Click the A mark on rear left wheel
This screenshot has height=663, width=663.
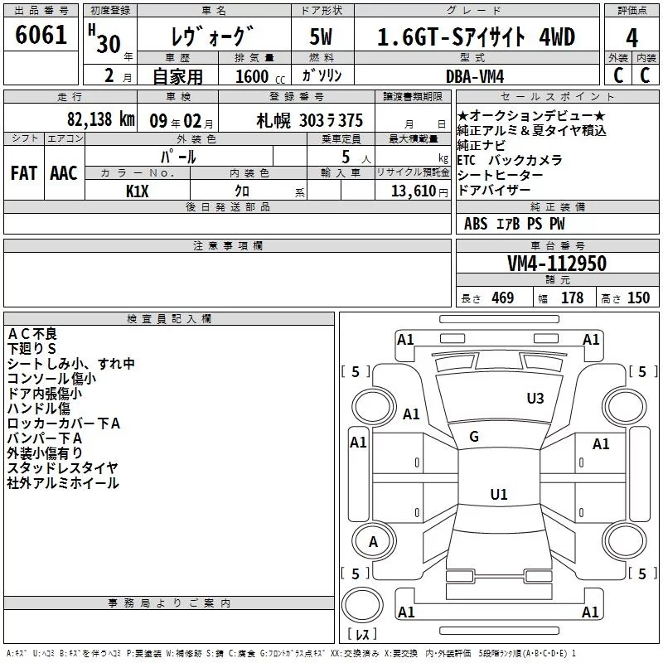tap(374, 542)
